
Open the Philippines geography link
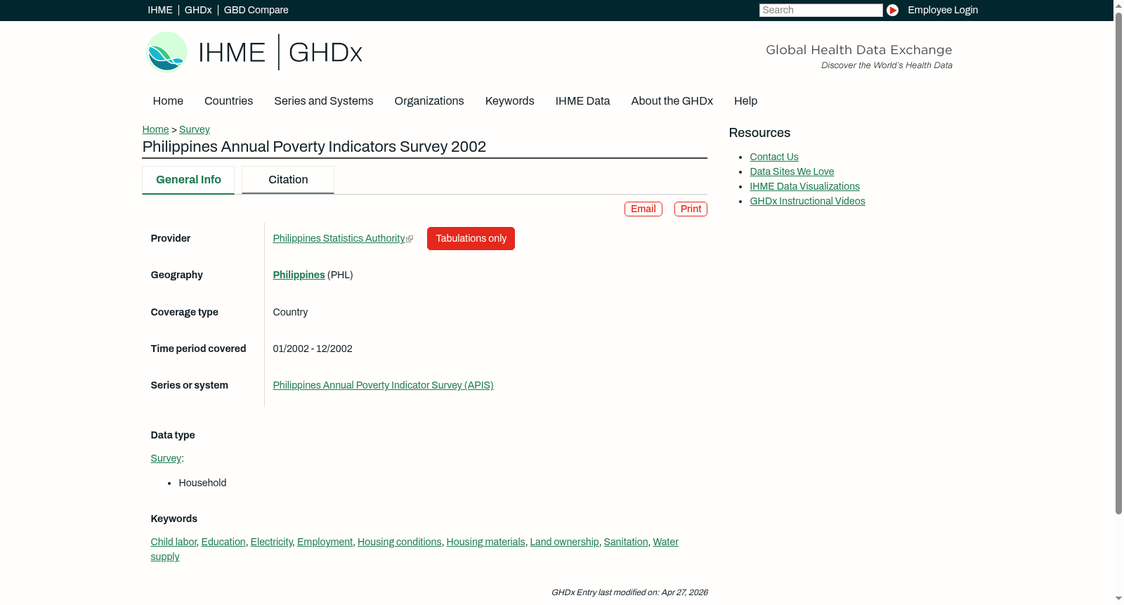[299, 275]
